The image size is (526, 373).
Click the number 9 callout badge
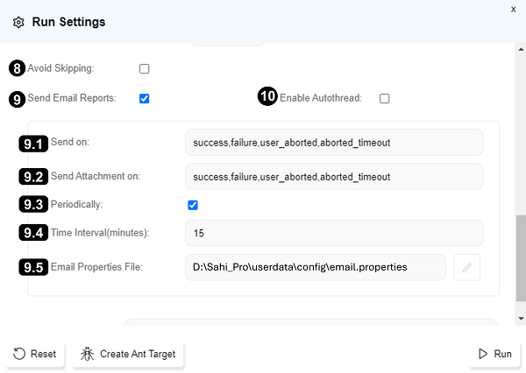[17, 99]
